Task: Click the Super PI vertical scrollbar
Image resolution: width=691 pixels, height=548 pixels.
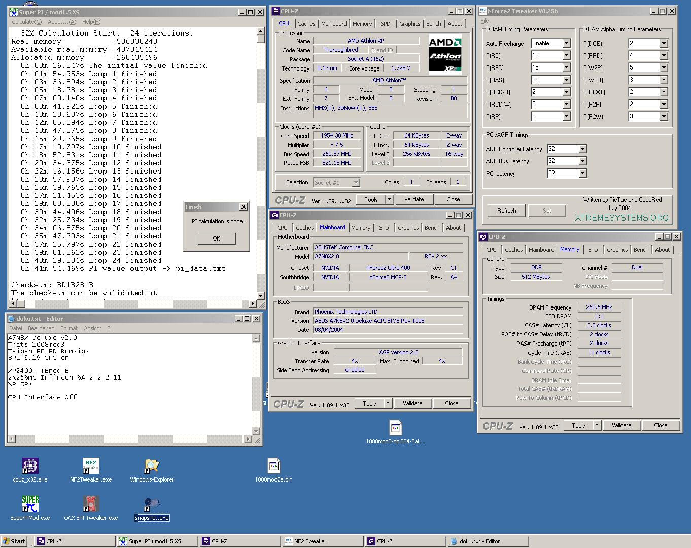Action: 261,162
